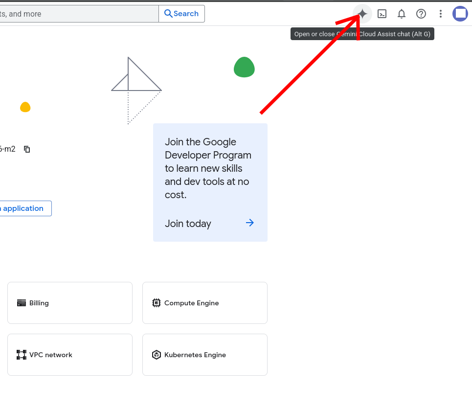Select the VPC network label text
Image resolution: width=472 pixels, height=411 pixels.
[51, 355]
